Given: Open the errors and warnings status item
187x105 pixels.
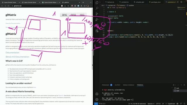Looking at the screenshot, I should pos(102,104).
